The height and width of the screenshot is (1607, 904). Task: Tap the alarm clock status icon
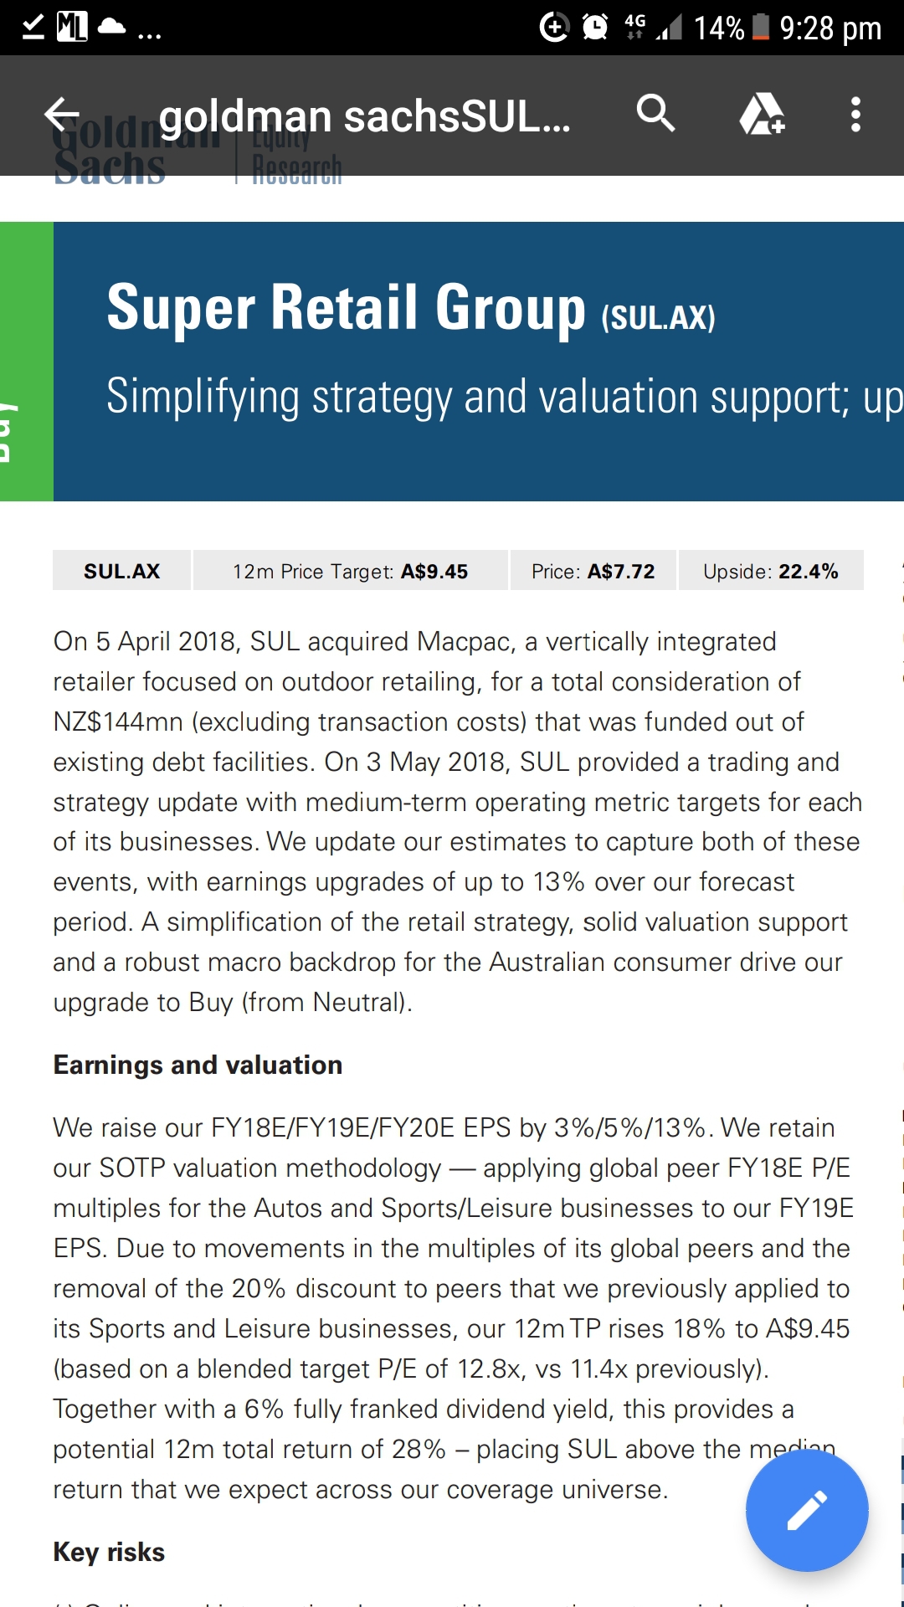tap(595, 28)
